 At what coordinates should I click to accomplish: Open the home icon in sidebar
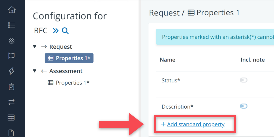coord(12,10)
